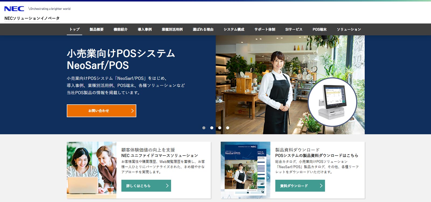
Task: Open the 製品概要 menu item
Action: pos(96,29)
